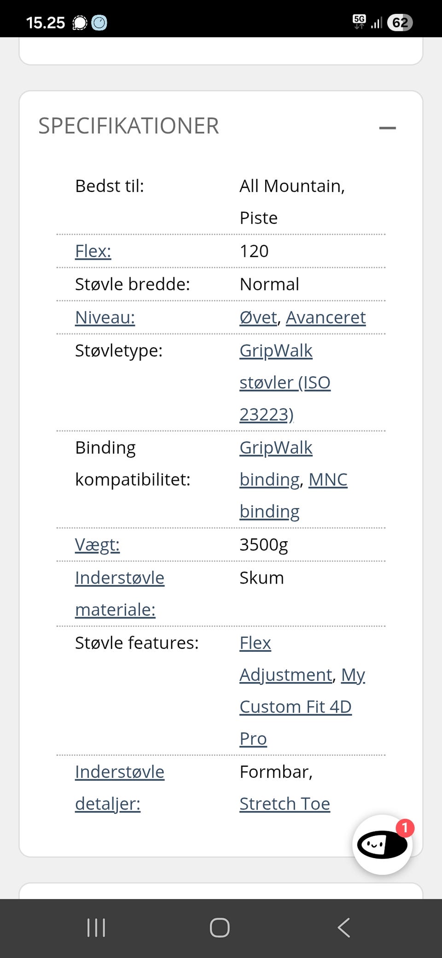Follow the Avanceret level link
442x958 pixels.
click(x=326, y=317)
